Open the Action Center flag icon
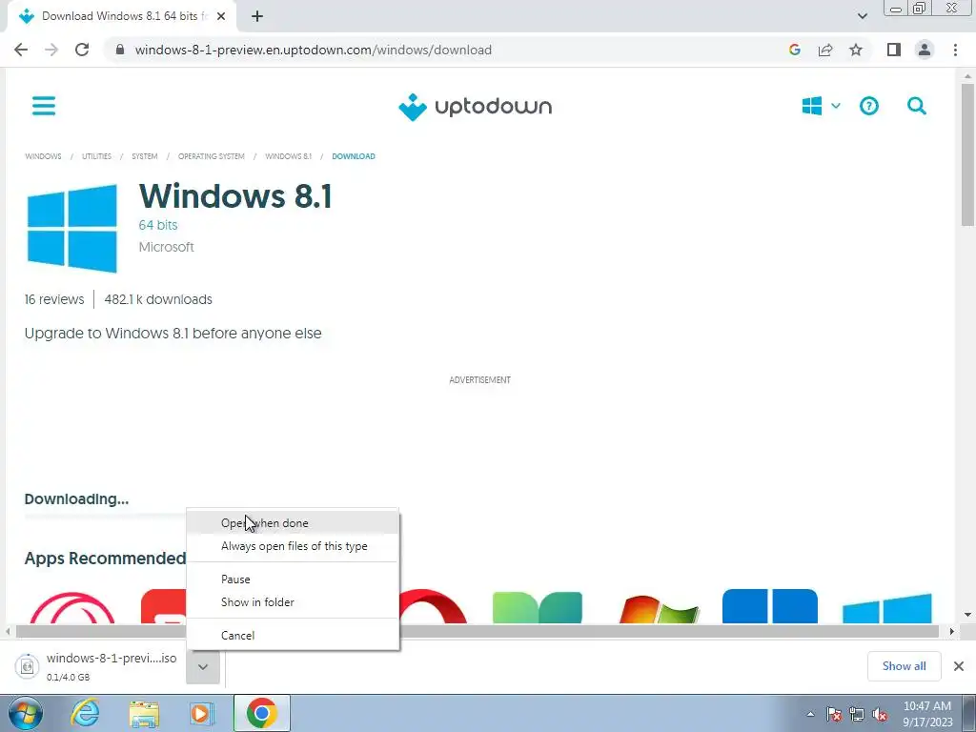The height and width of the screenshot is (732, 976). click(x=835, y=715)
